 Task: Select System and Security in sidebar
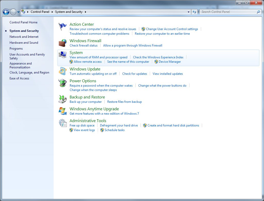24,31
